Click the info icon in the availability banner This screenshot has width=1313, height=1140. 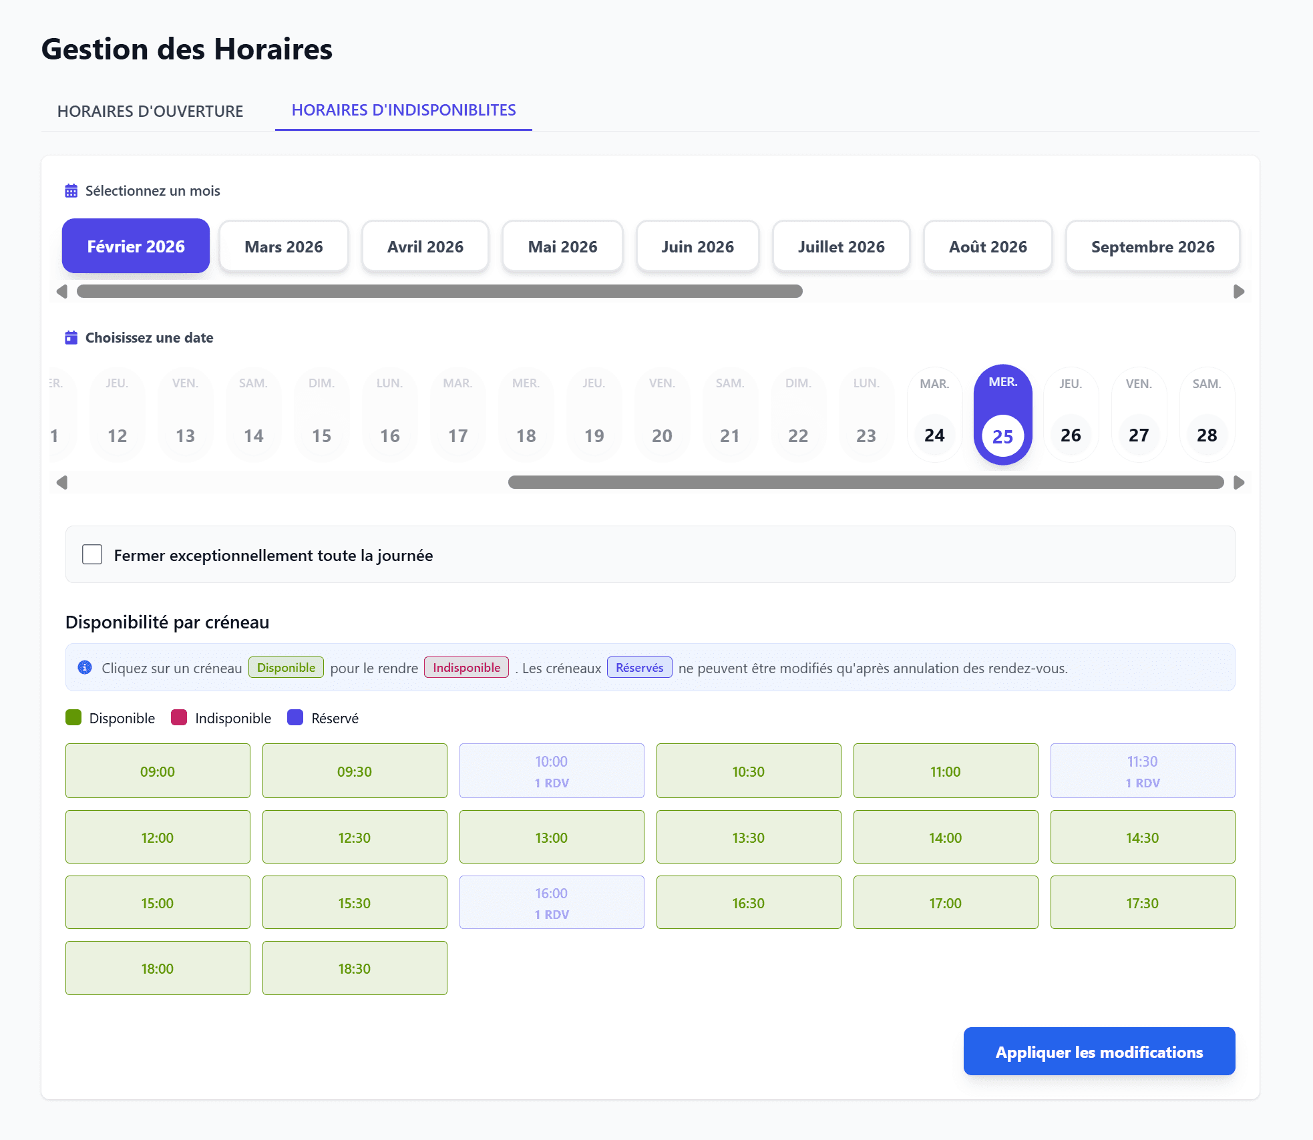(85, 667)
